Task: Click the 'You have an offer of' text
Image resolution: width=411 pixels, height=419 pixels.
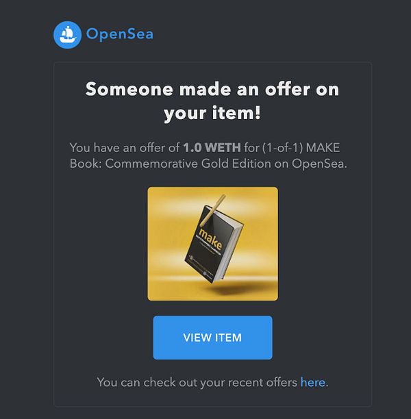Action: click(x=125, y=148)
